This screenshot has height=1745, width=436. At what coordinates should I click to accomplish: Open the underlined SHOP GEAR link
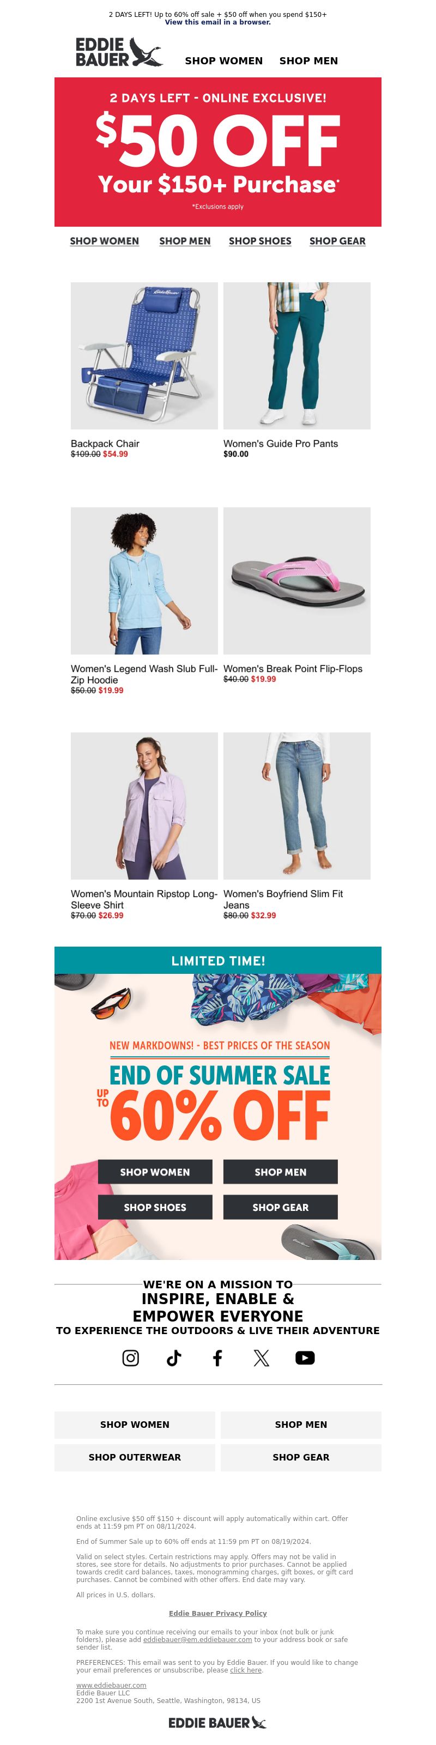[337, 241]
